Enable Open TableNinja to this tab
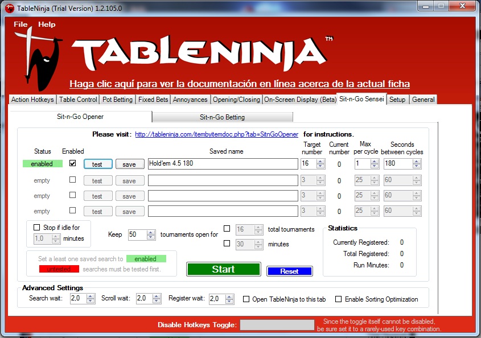 [x=246, y=299]
